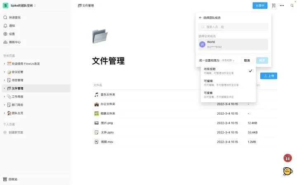Select the 所有权限 permission option

click(x=228, y=71)
